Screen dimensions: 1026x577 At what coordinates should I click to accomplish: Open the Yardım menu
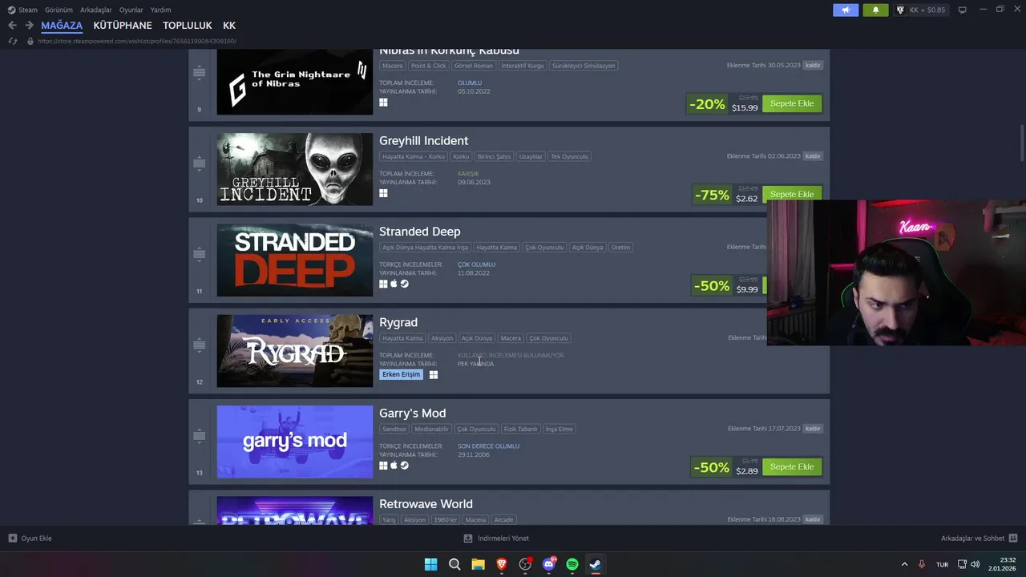pyautogui.click(x=160, y=10)
